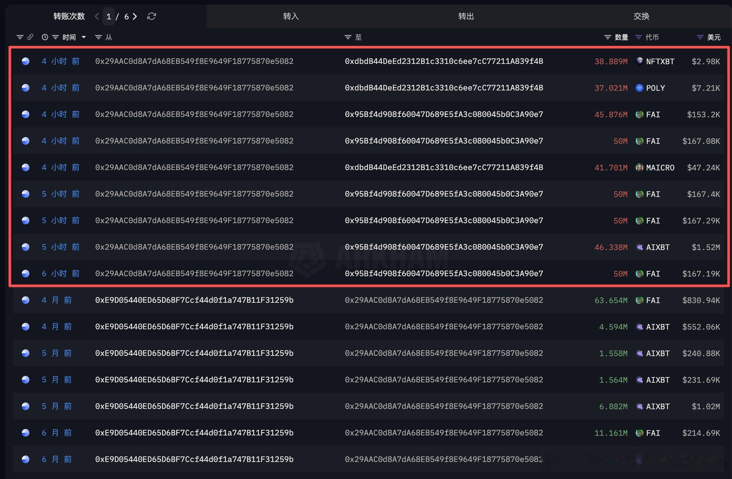Open filter icon for 至 column
The width and height of the screenshot is (732, 479).
point(348,37)
